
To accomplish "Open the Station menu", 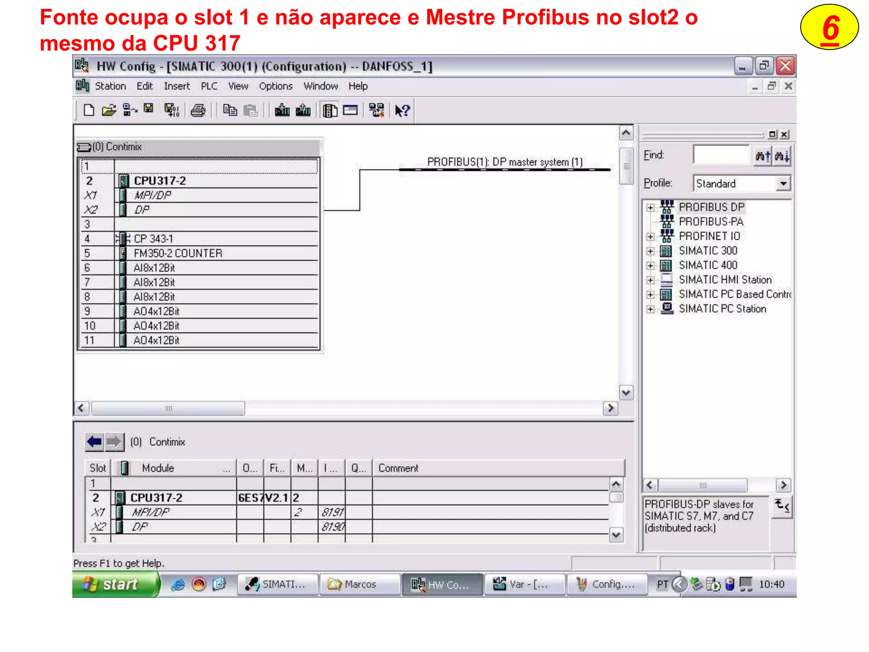I will [x=110, y=86].
